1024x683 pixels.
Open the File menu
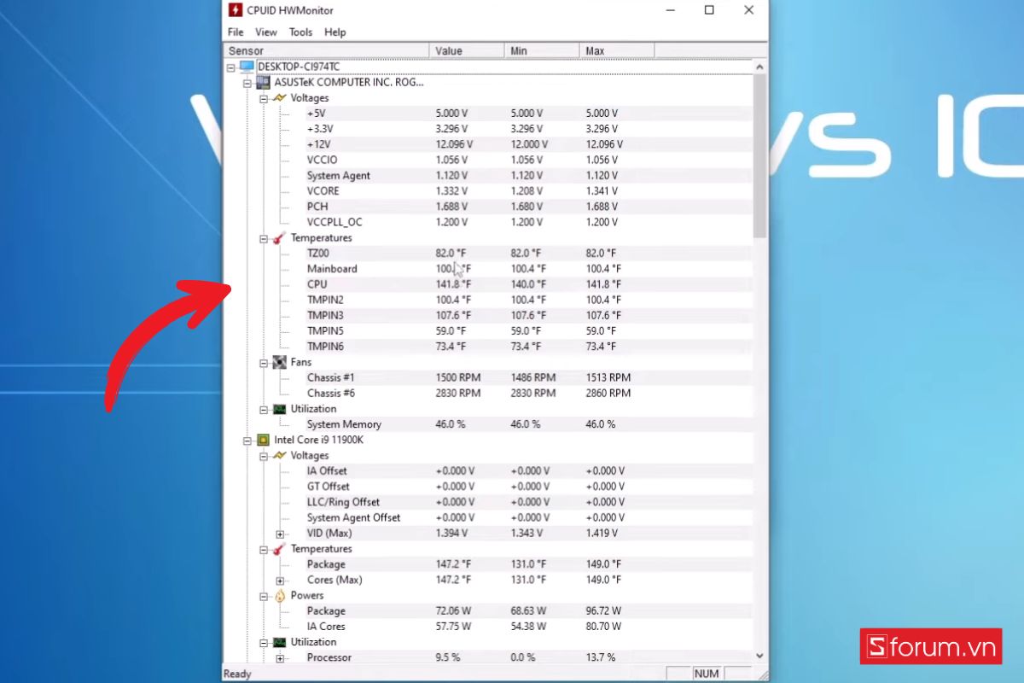coord(236,32)
